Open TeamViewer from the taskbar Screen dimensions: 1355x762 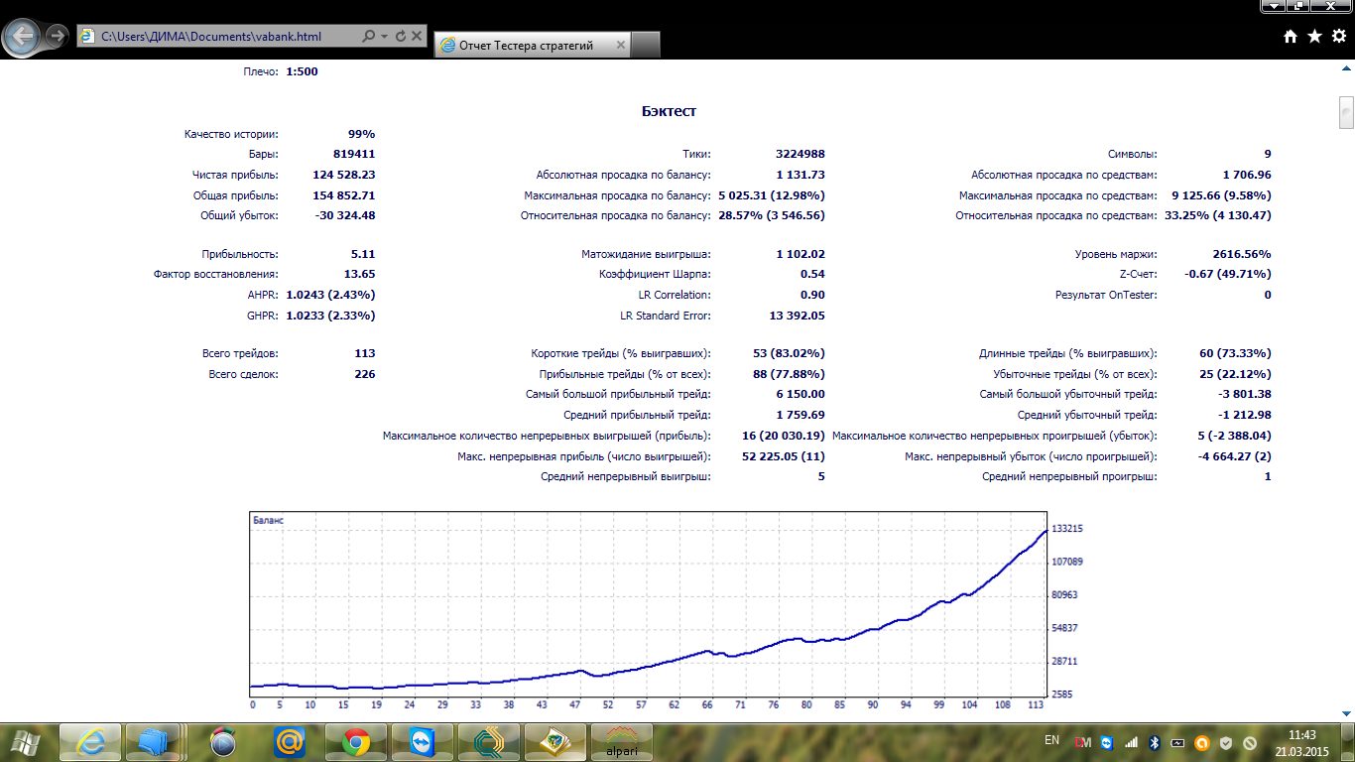(x=422, y=741)
